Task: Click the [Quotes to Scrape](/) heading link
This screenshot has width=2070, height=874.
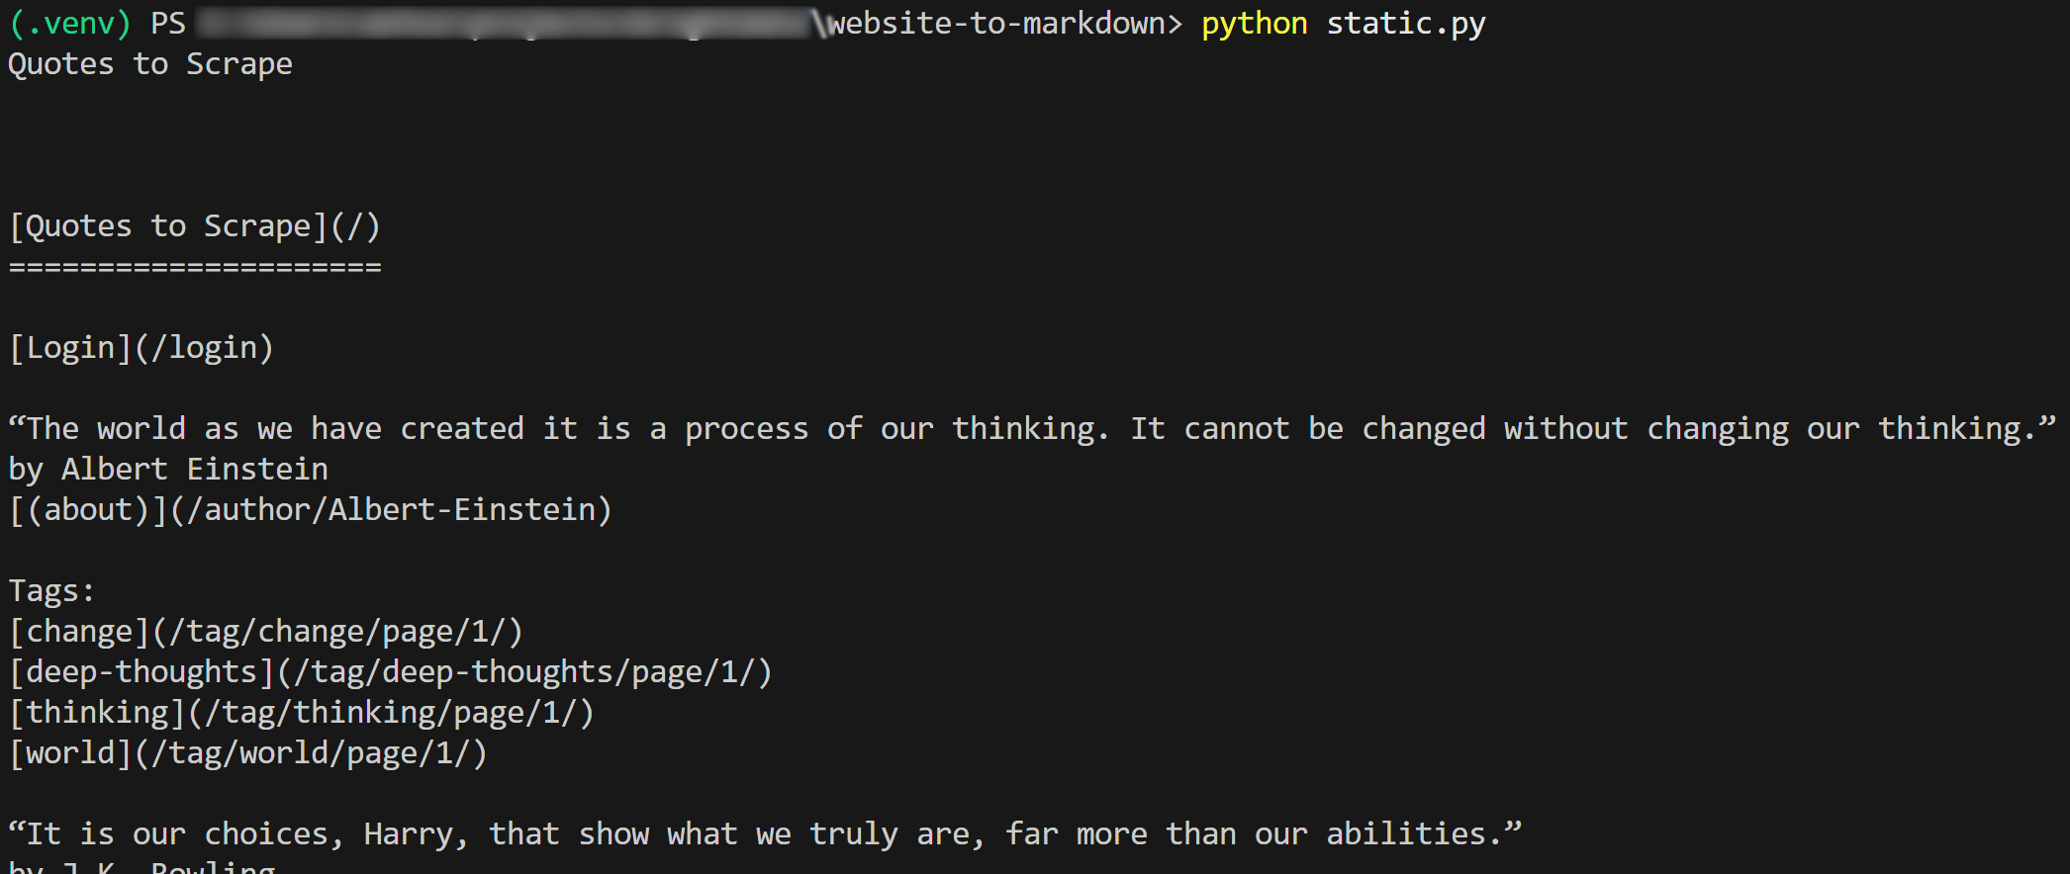Action: (x=194, y=226)
